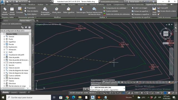Viewport: 178px width, 100px height.
Task: Open the Inicio ribbon tab
Action: point(9,4)
